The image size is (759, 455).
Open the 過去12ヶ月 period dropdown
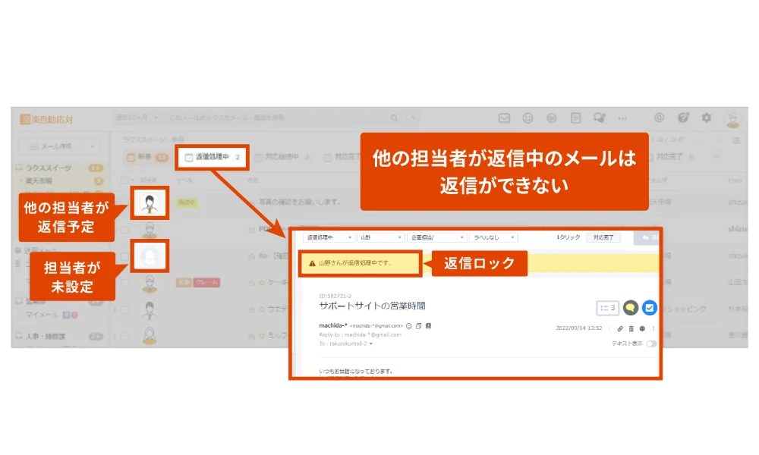tap(137, 118)
